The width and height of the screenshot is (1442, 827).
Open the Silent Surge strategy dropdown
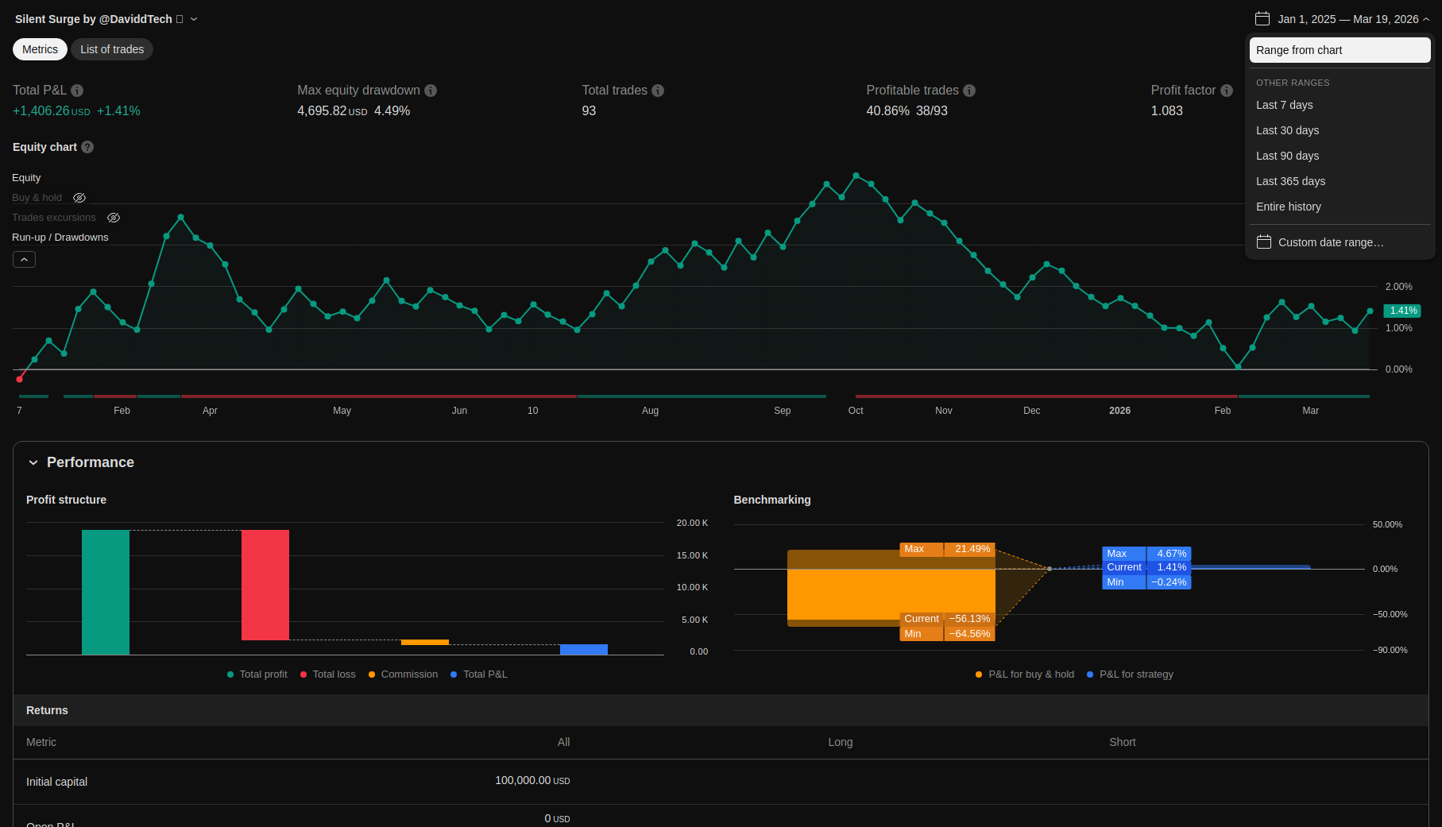tap(194, 19)
